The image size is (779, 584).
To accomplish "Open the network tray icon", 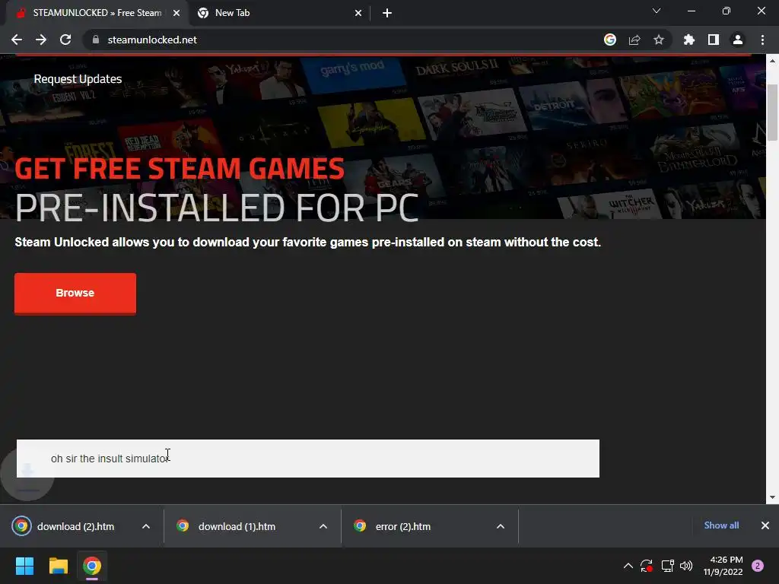I will 667,566.
